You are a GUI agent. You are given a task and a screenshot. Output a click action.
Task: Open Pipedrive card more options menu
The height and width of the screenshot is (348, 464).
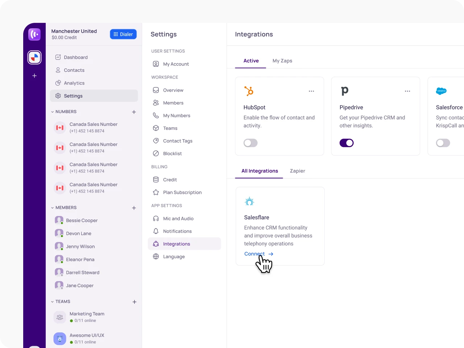pyautogui.click(x=407, y=91)
